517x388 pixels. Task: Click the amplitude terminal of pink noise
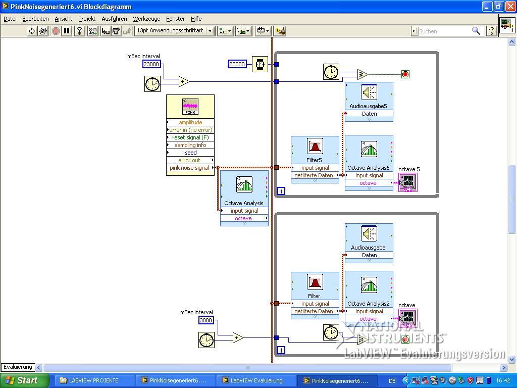click(190, 122)
